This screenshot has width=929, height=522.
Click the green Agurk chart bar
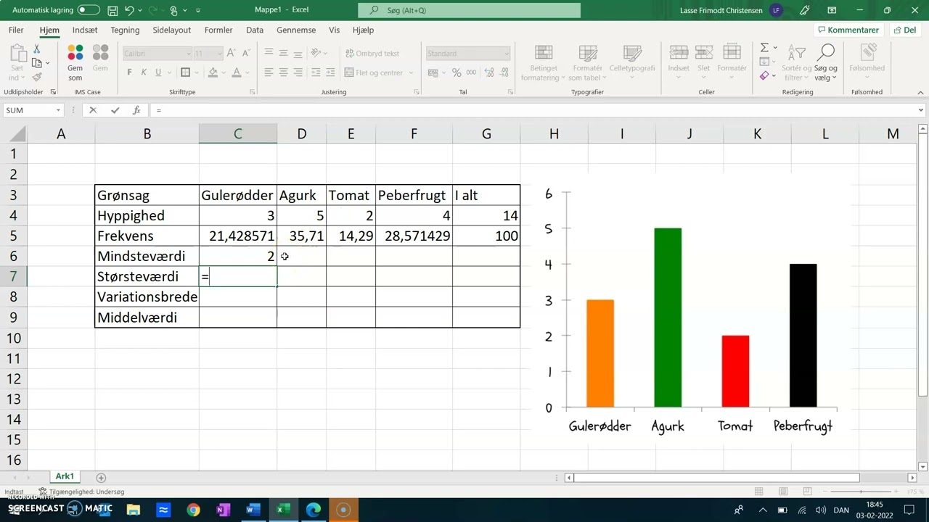(668, 318)
